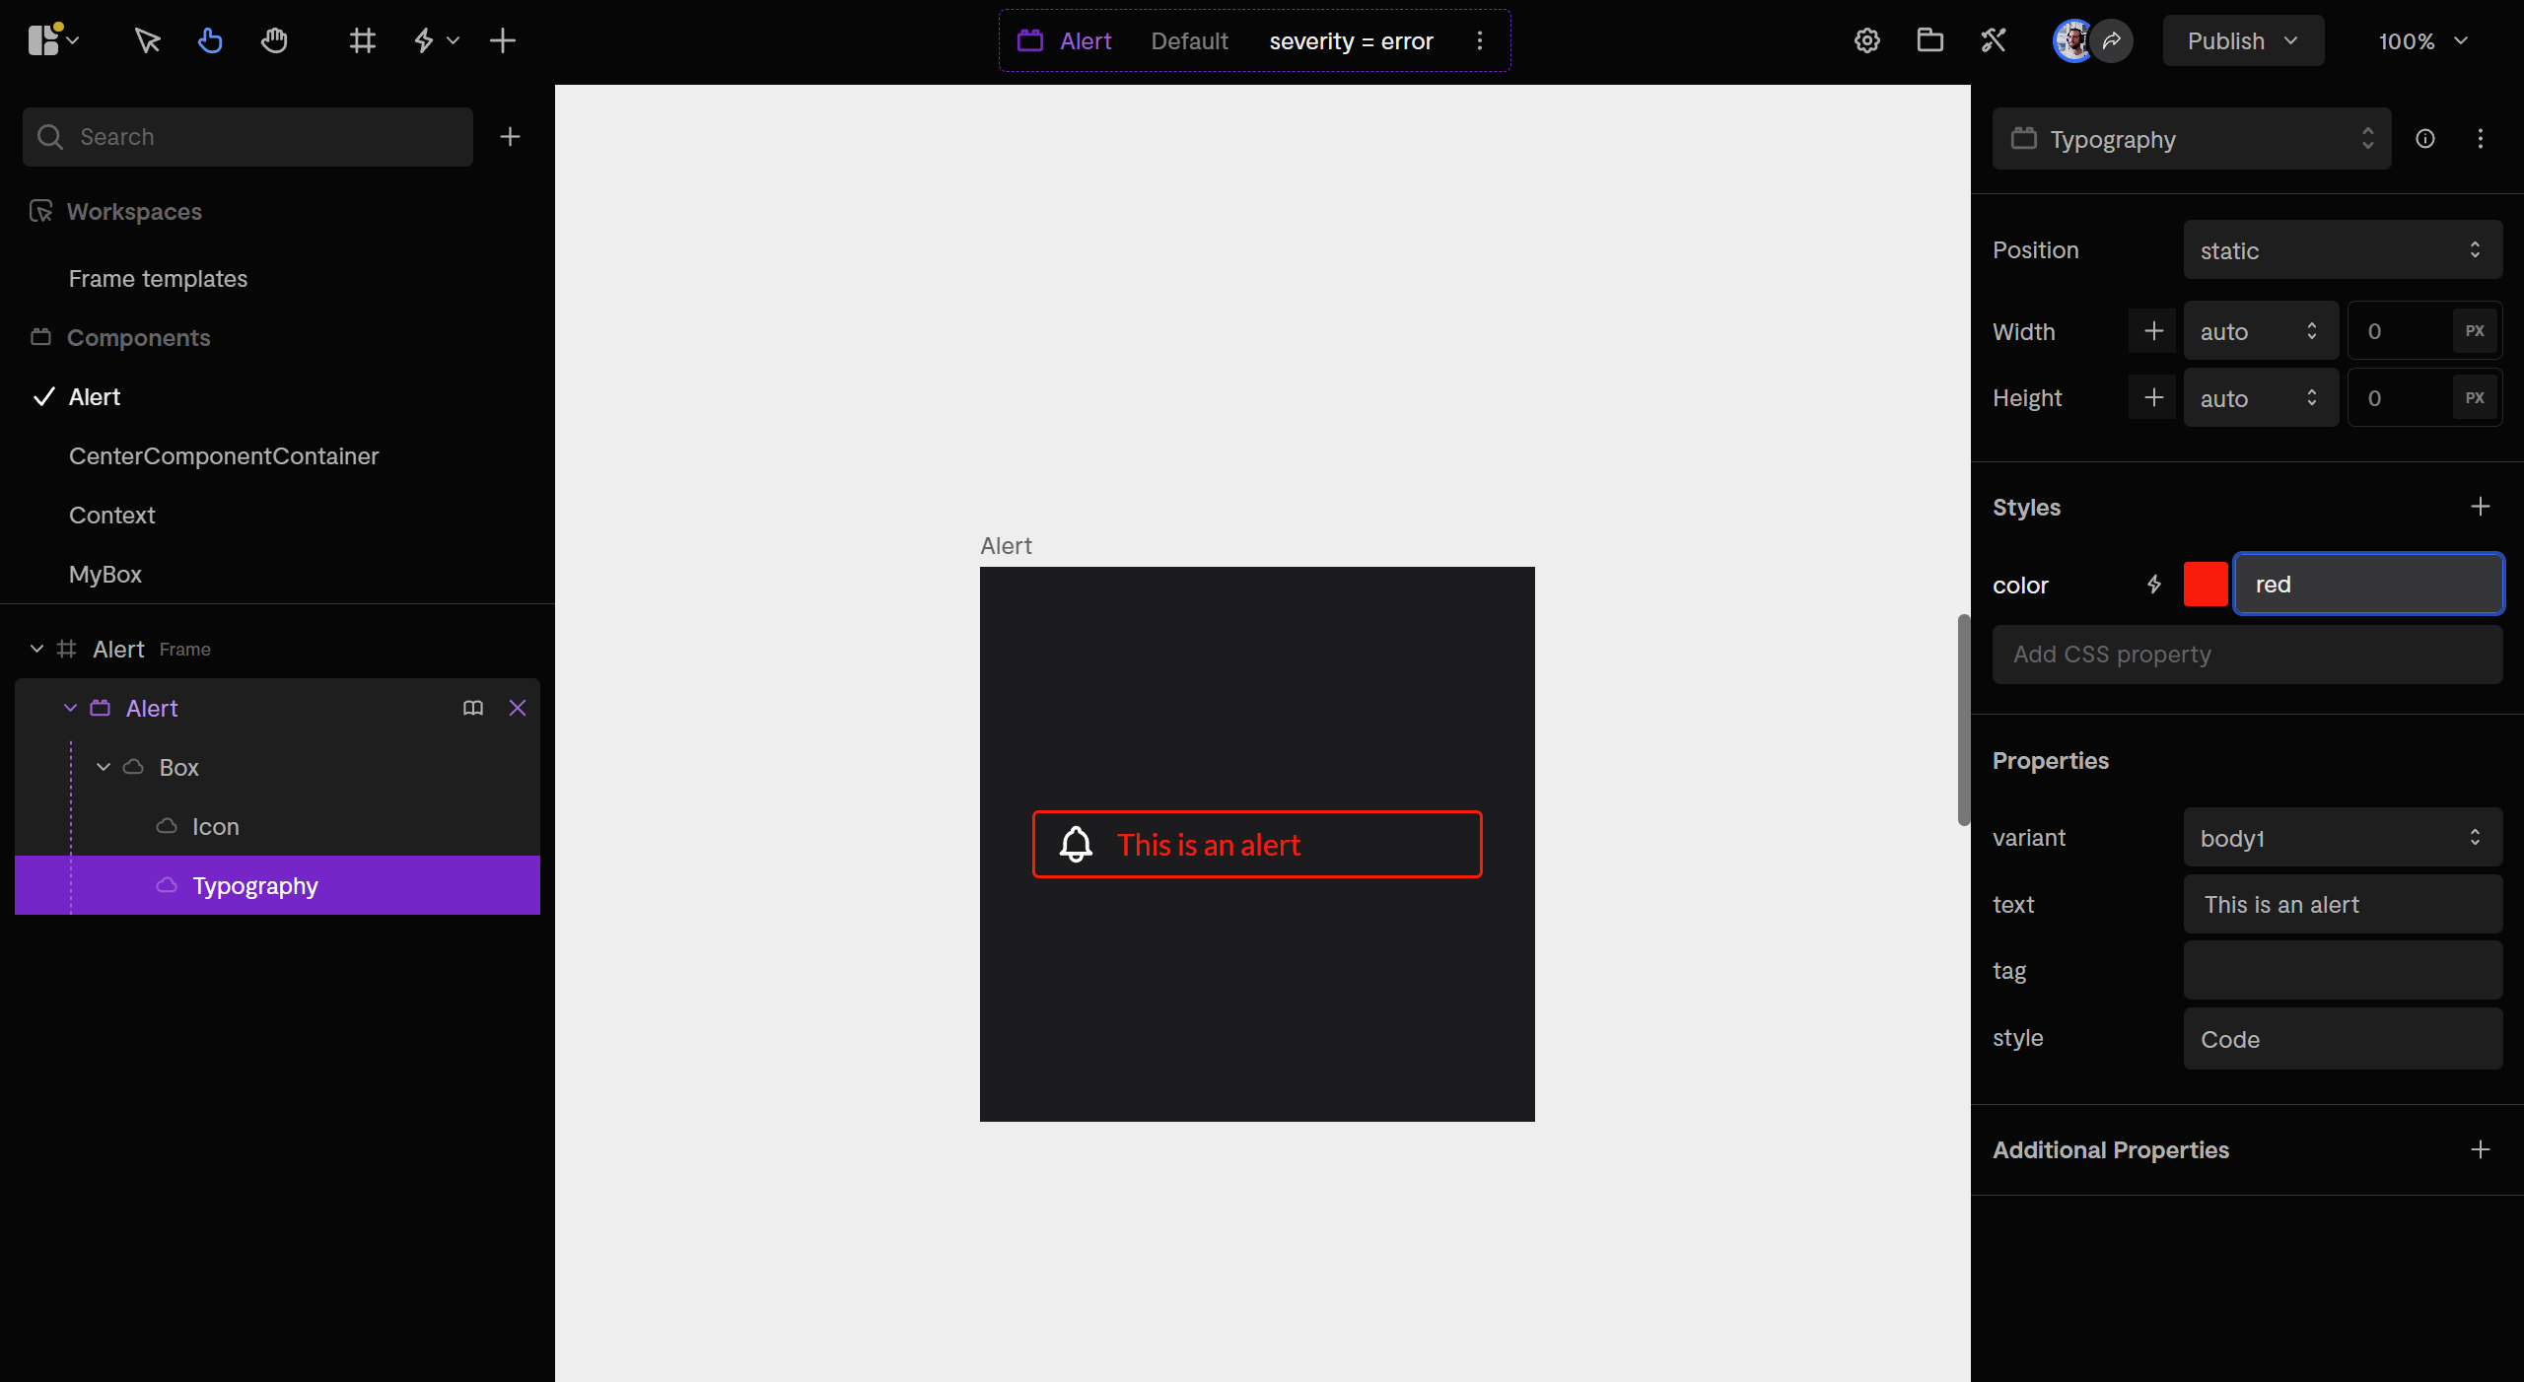Screen dimensions: 2524x1382
Task: Toggle the PX unit for Height
Action: point(2475,398)
